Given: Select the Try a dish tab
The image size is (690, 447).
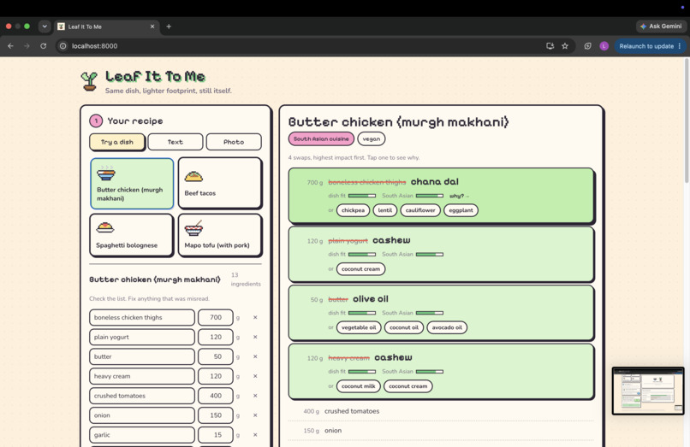Looking at the screenshot, I should click(x=117, y=142).
